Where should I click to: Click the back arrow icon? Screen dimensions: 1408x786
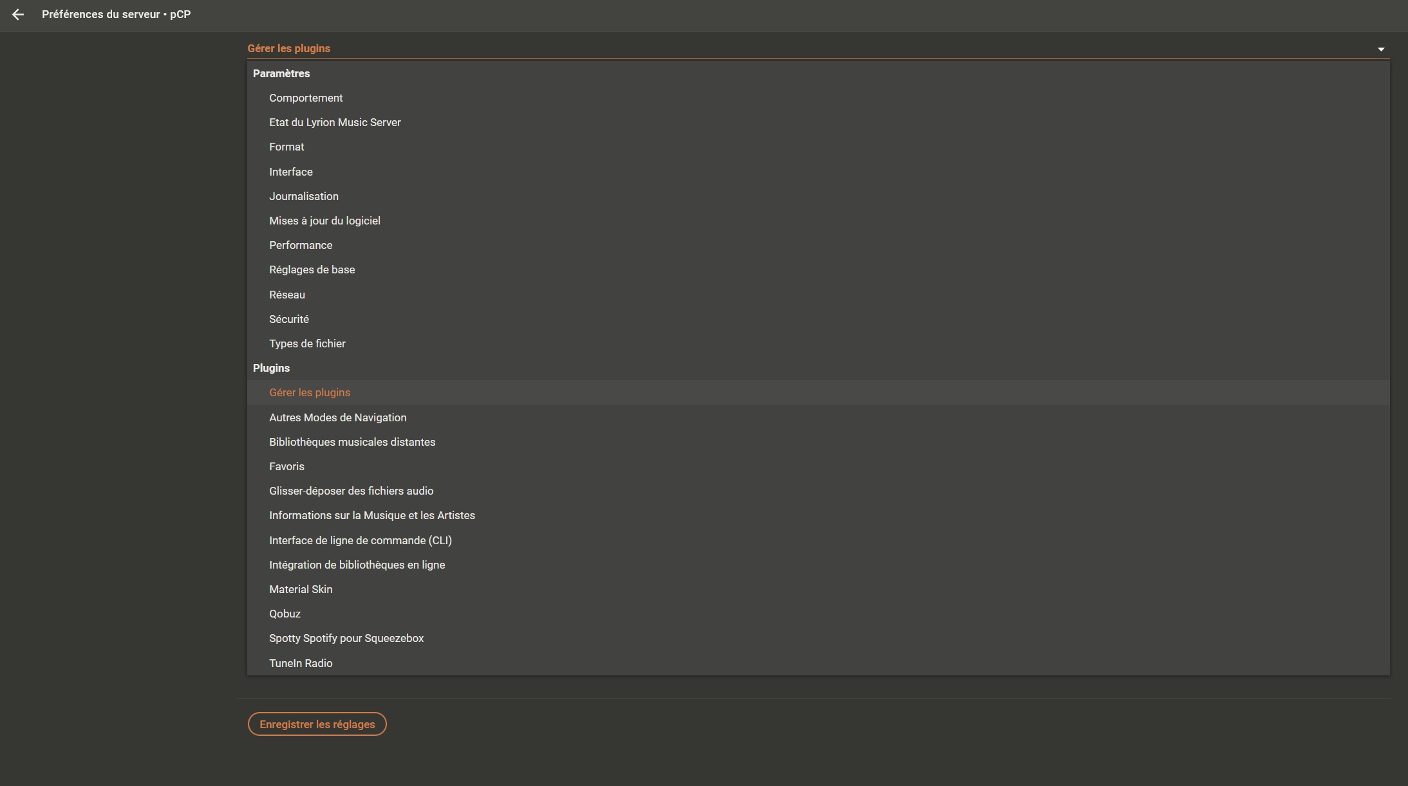click(18, 14)
